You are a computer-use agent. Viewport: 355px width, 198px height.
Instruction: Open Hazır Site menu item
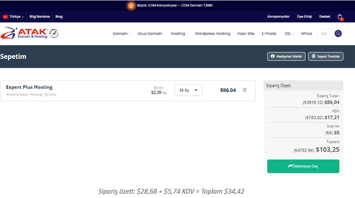(x=246, y=34)
